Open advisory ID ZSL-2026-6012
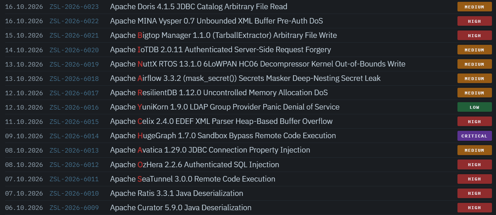This screenshot has width=496, height=215. 74,165
